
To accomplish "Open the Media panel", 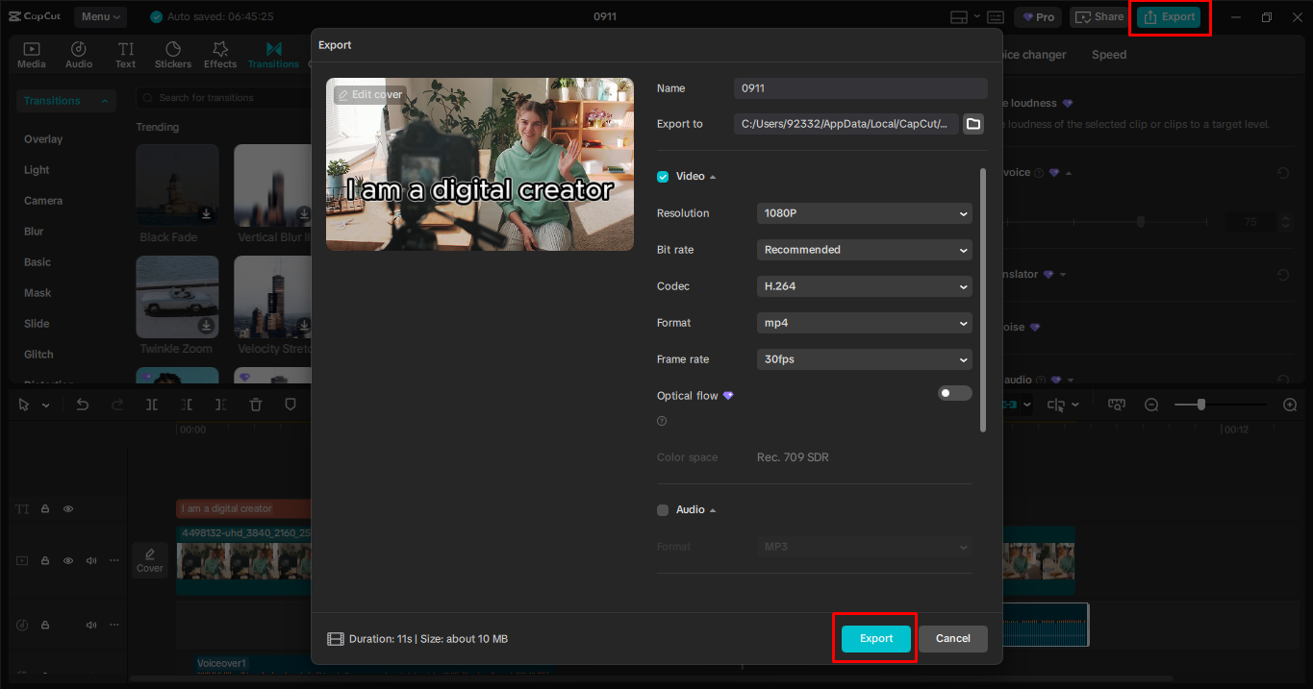I will pos(31,53).
